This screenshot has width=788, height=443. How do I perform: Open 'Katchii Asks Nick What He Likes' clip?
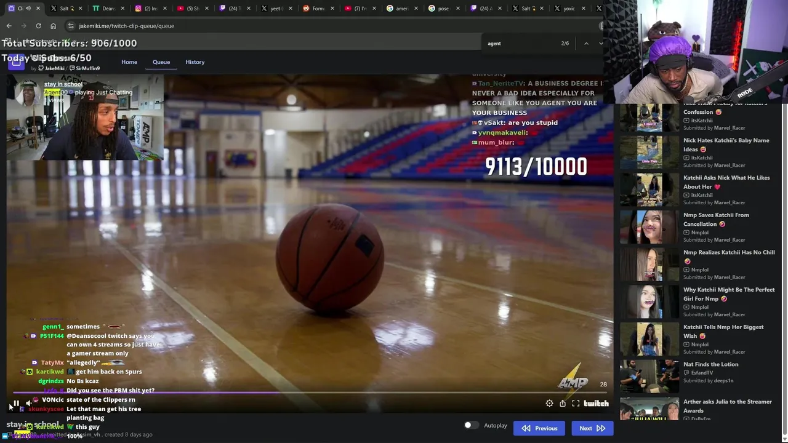pyautogui.click(x=726, y=182)
